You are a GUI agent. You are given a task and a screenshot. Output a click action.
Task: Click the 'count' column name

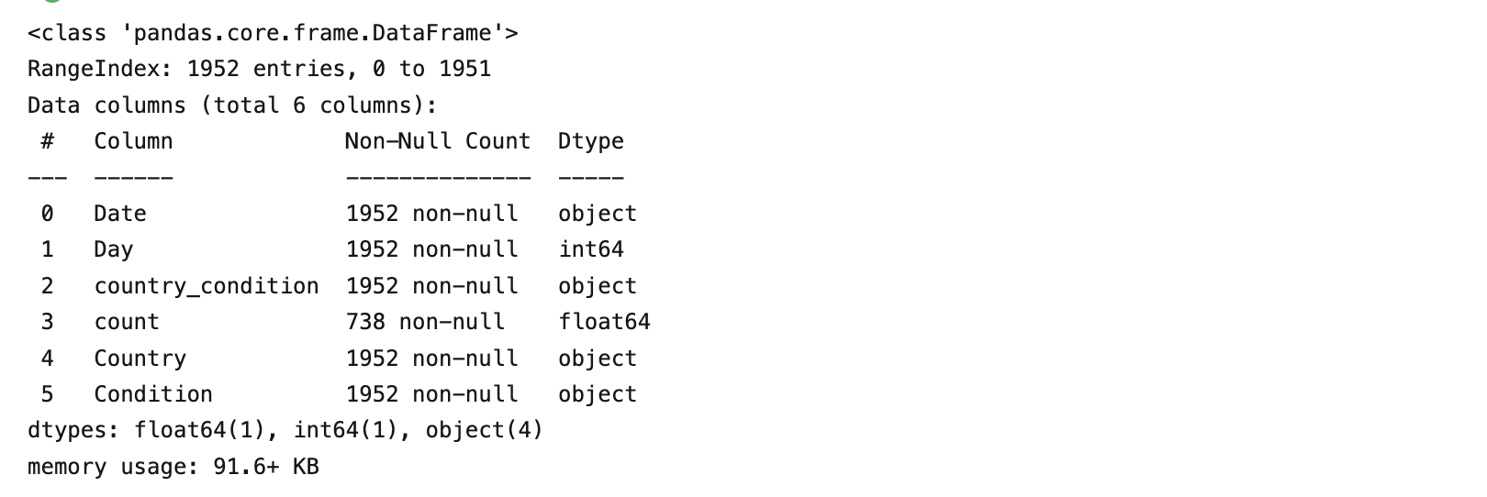click(x=126, y=322)
